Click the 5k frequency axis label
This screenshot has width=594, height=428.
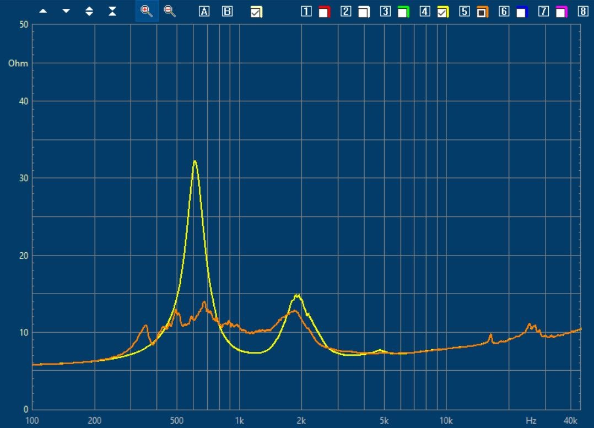(384, 420)
